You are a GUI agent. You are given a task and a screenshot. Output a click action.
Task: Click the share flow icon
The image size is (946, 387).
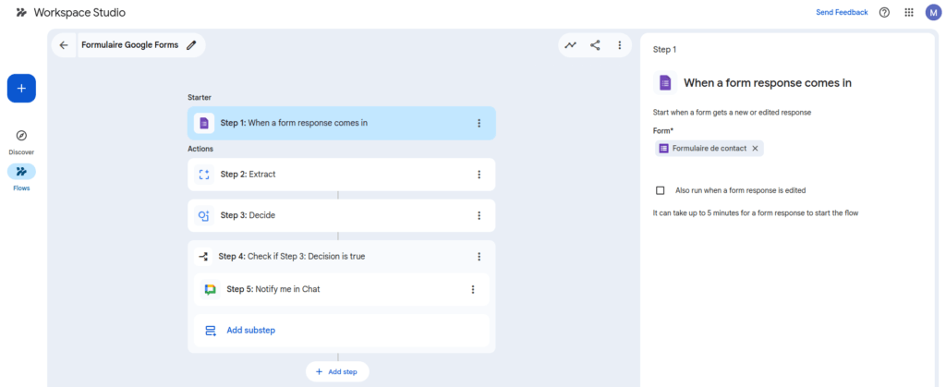pos(595,45)
